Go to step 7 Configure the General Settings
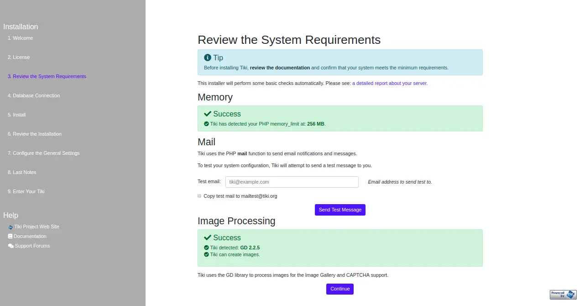Image resolution: width=585 pixels, height=306 pixels. [x=44, y=153]
